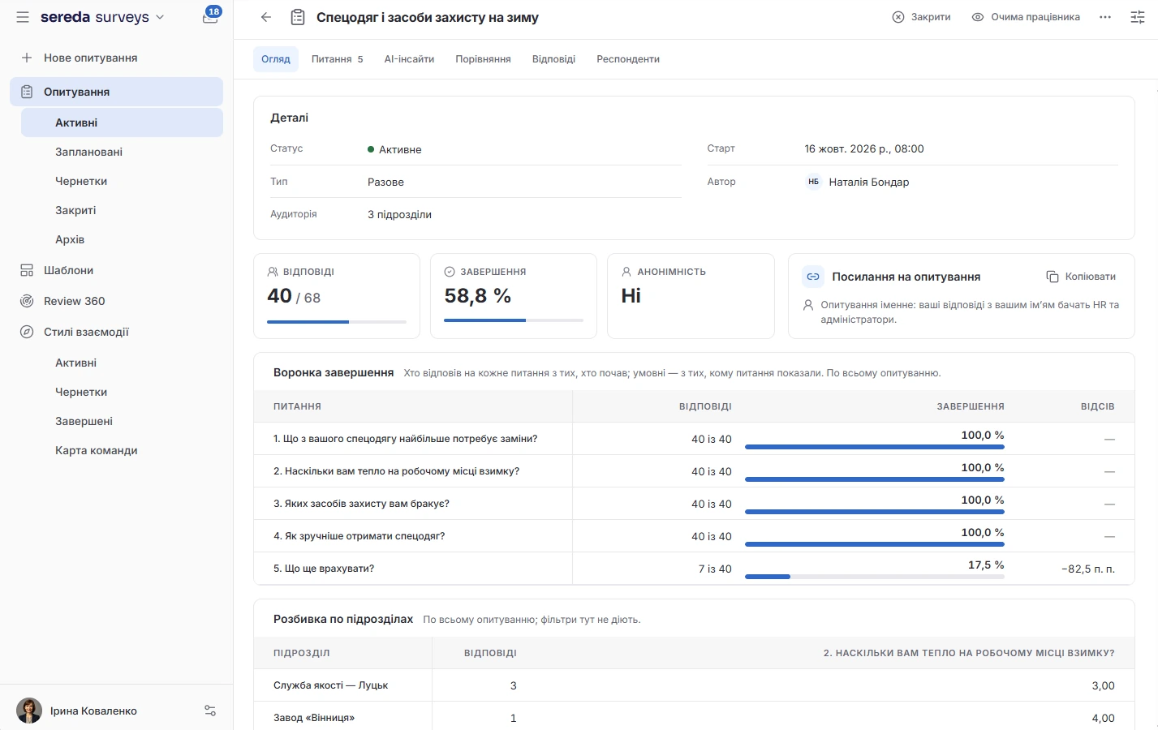Switch to the Порівняння tab
The height and width of the screenshot is (730, 1158).
(x=483, y=59)
